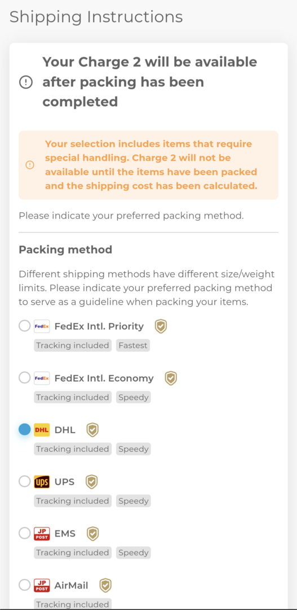Image resolution: width=297 pixels, height=610 pixels.
Task: Click the alert icon beside Charge 2 heading
Action: (x=26, y=82)
